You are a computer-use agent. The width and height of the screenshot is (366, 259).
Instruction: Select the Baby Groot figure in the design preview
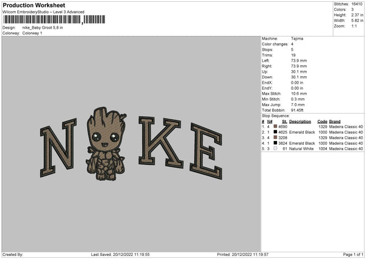point(106,144)
